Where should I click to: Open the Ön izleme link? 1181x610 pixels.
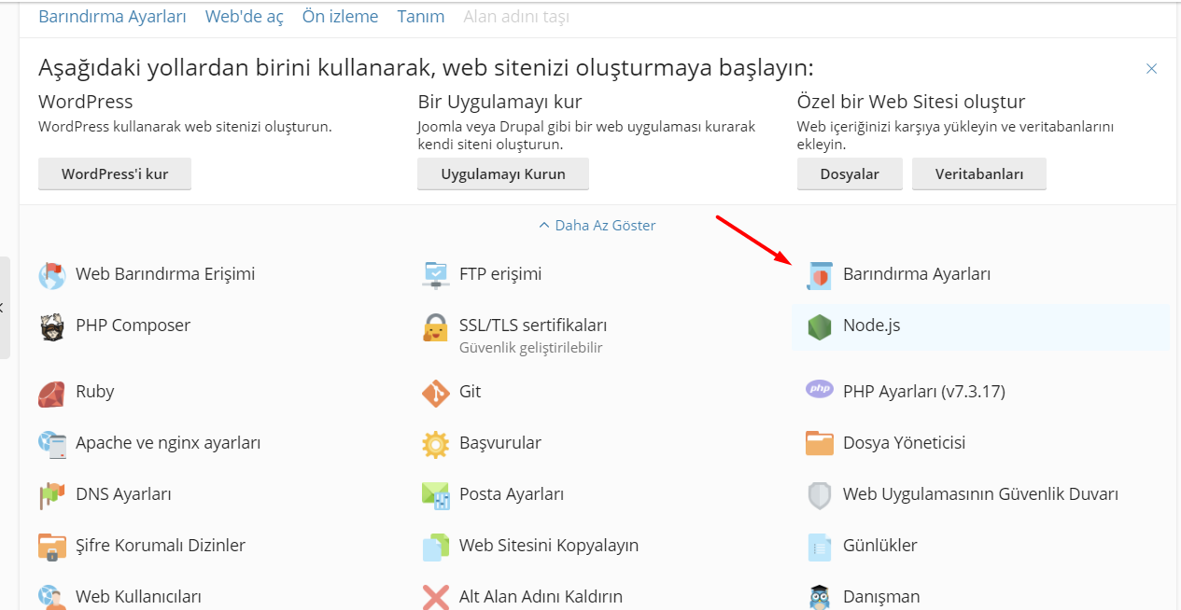(x=340, y=17)
